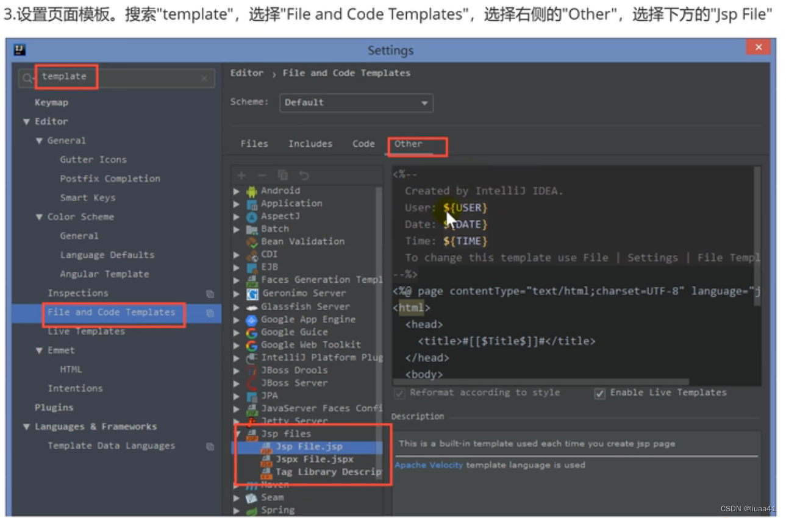Switch to the Files tab
The image size is (786, 518).
point(254,144)
